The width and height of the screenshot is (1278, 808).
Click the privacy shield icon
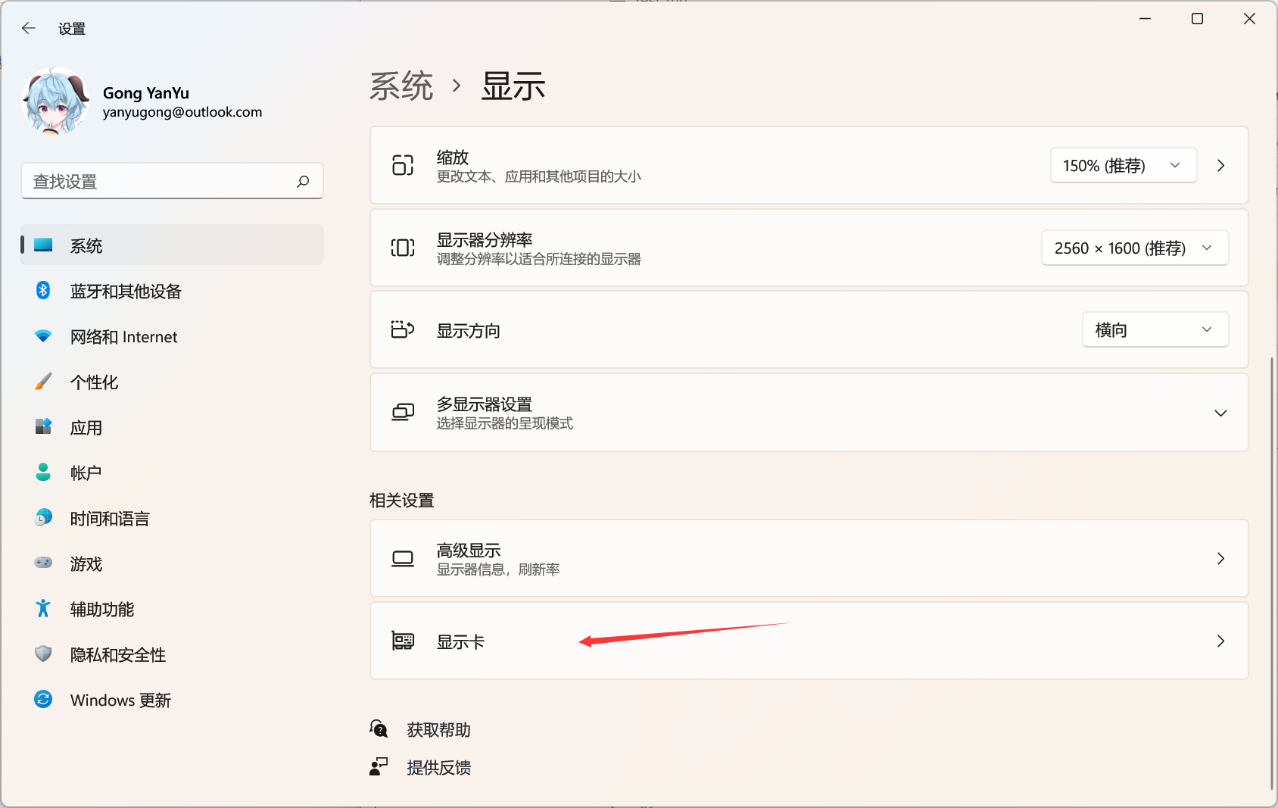click(x=43, y=654)
